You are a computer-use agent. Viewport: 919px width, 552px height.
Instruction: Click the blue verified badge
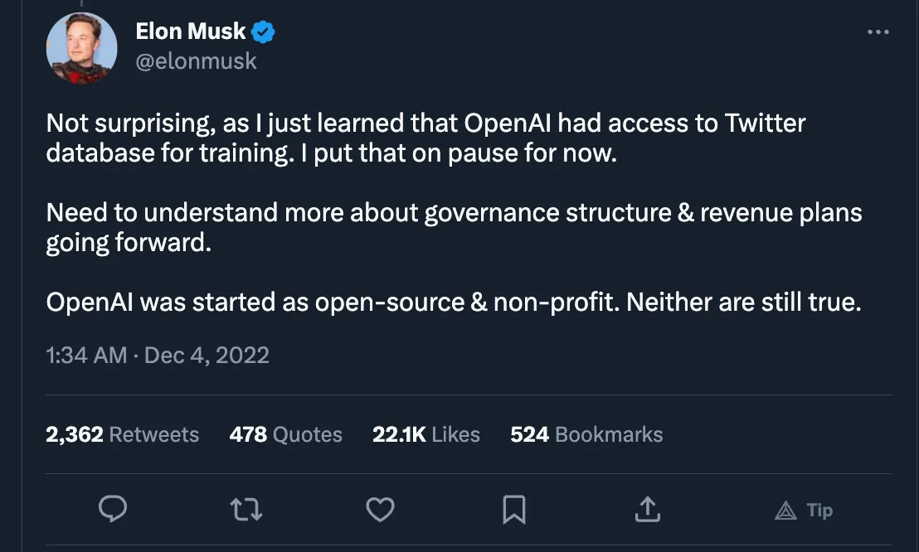pos(264,32)
